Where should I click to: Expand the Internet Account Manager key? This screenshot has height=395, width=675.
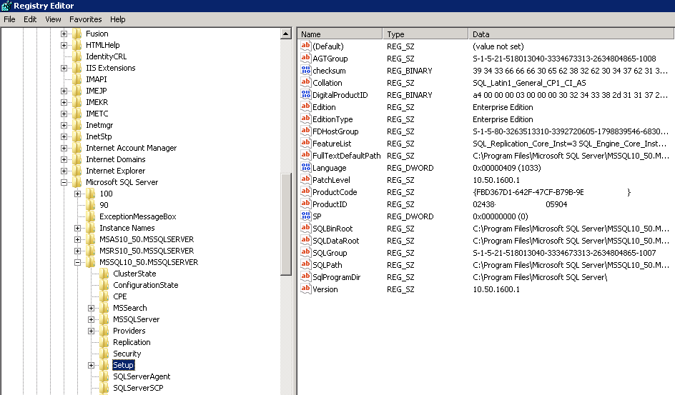coord(64,148)
